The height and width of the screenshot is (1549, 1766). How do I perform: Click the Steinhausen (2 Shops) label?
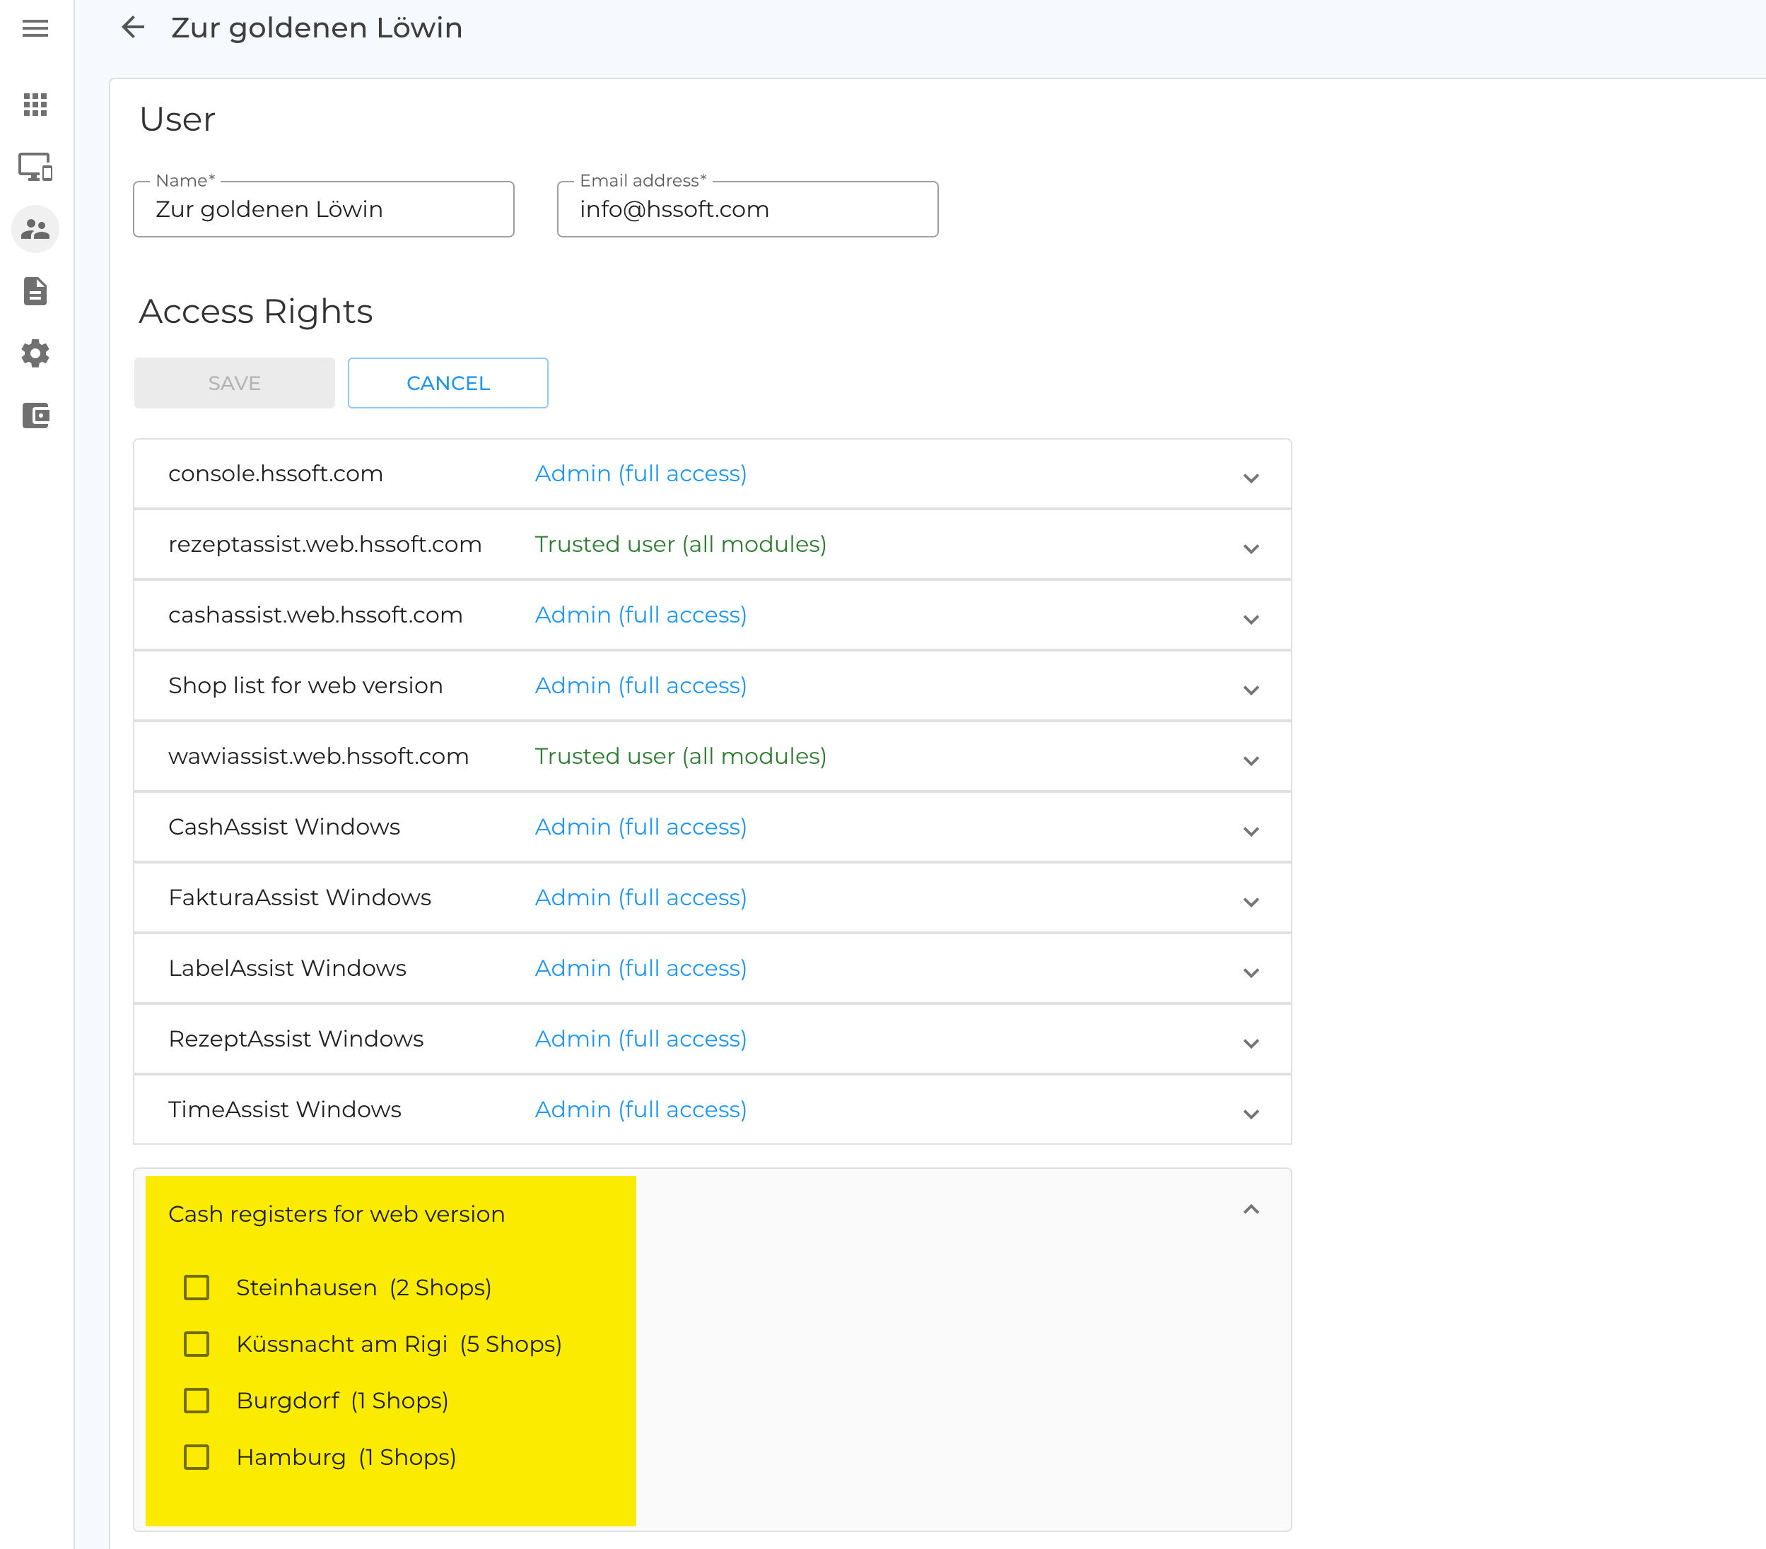364,1288
